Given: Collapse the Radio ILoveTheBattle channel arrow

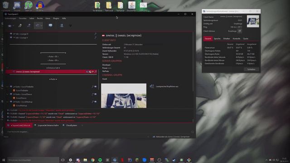Looking at the screenshot, I should [x=7, y=86].
